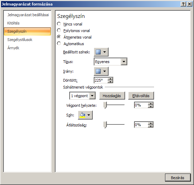Select the Nincs vonal radio button
Viewport: 194px width, 185px height.
tap(59, 24)
